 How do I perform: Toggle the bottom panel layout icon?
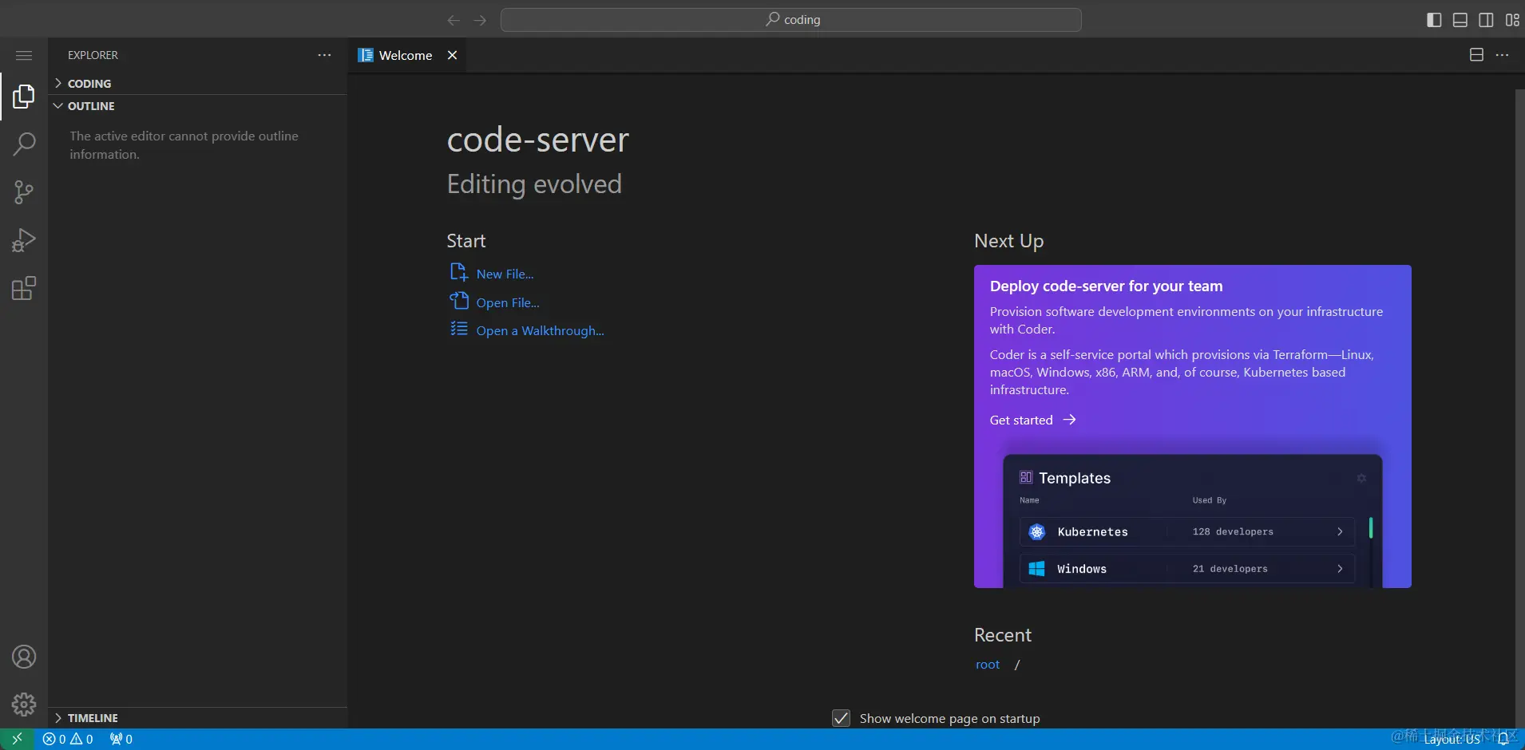1460,20
